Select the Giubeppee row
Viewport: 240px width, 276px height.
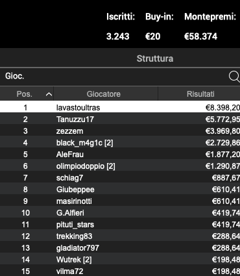click(x=120, y=189)
